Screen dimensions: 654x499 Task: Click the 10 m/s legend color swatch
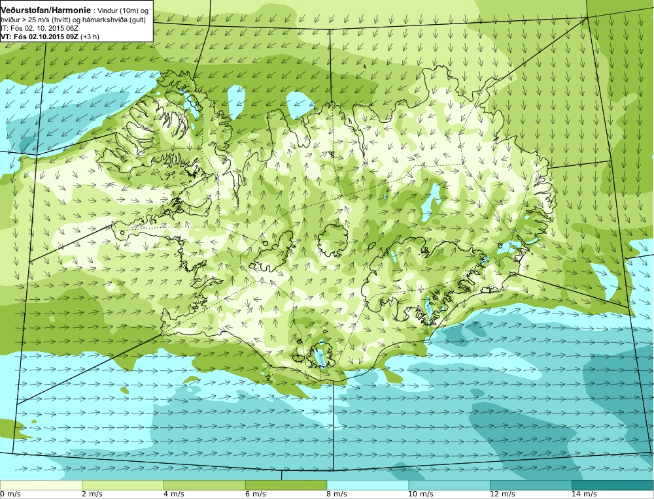(x=450, y=485)
